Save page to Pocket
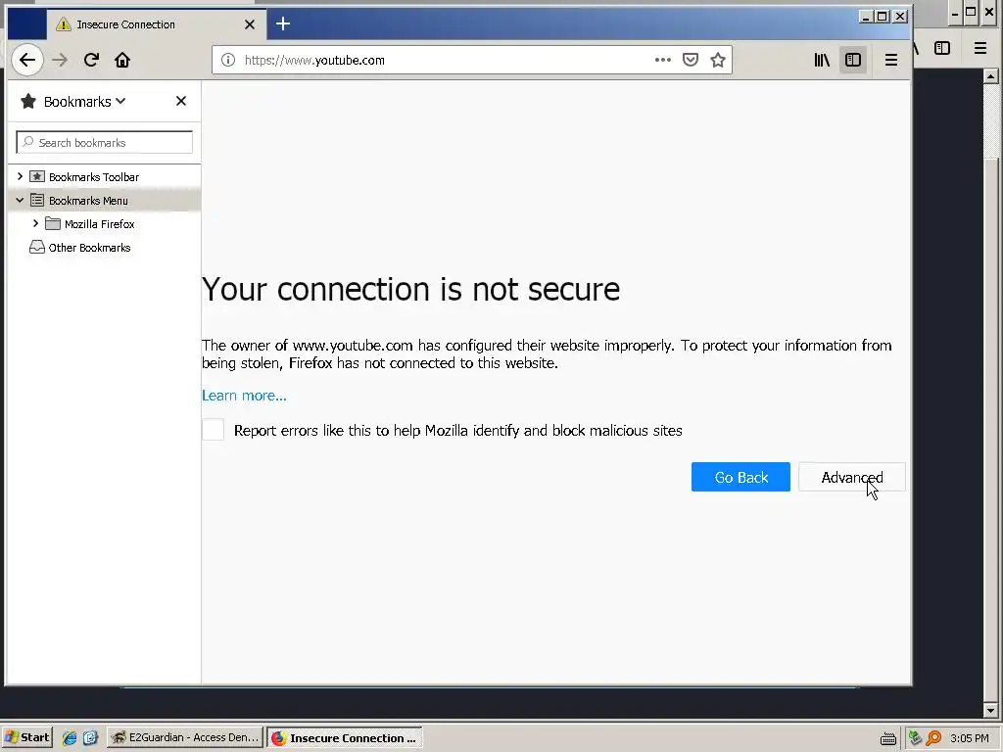Viewport: 1003px width, 752px height. [x=691, y=60]
